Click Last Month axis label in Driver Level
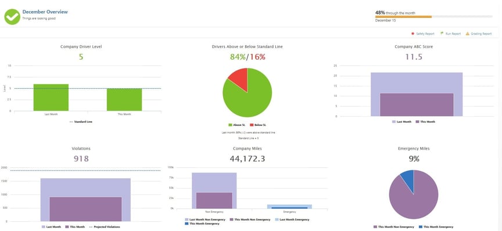 point(51,114)
